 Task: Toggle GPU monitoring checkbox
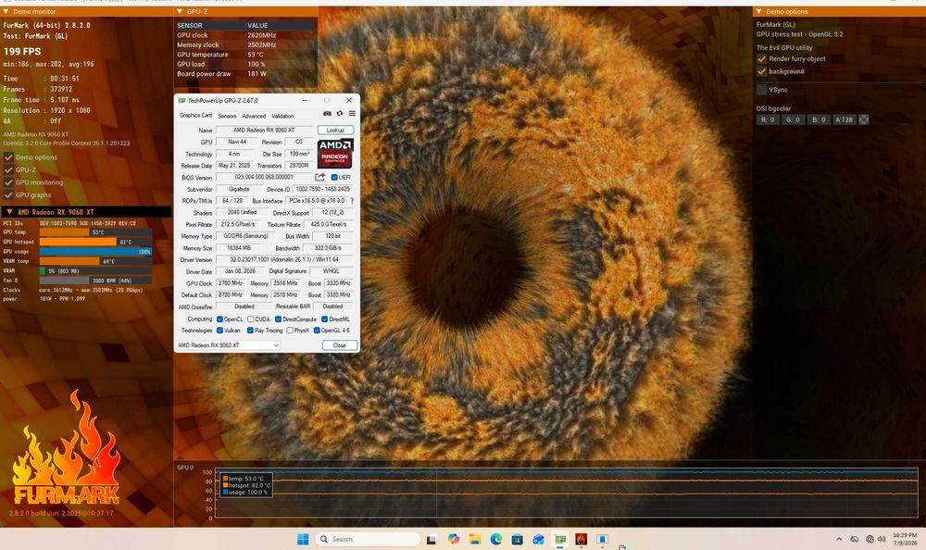coord(8,182)
